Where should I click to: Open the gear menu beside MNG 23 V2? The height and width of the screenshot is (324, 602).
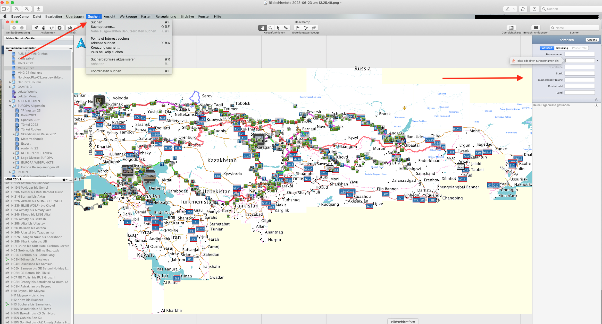65,180
